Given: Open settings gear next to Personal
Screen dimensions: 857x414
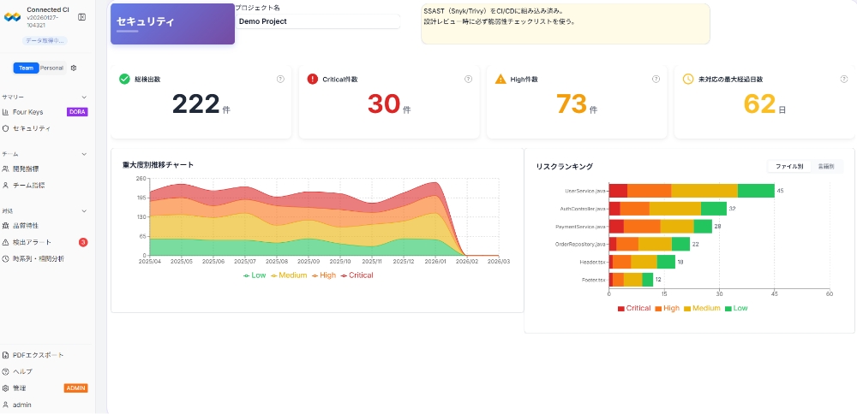Looking at the screenshot, I should pyautogui.click(x=74, y=68).
